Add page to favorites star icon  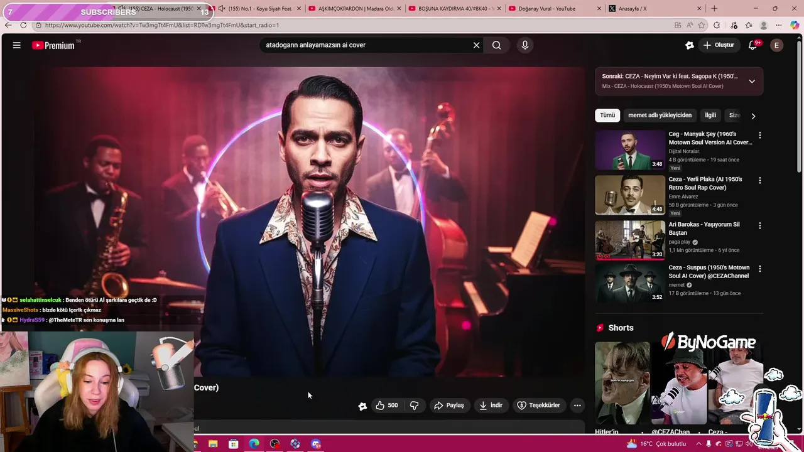coord(702,25)
